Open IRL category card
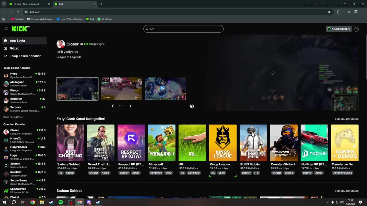The image size is (367, 206). [x=192, y=143]
